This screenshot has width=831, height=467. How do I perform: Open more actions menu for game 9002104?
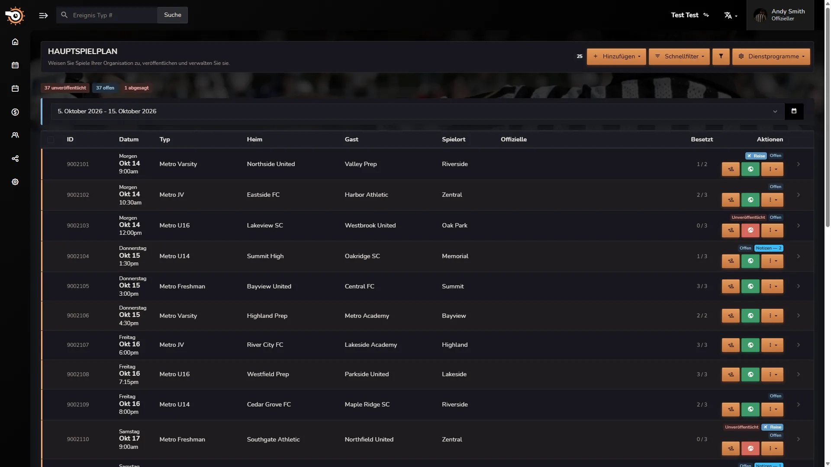pyautogui.click(x=773, y=261)
